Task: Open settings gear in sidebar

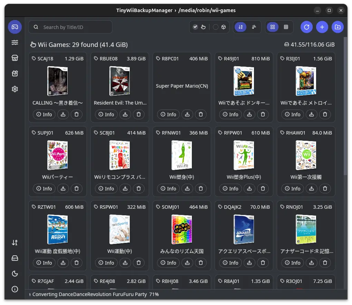Action: (x=15, y=89)
